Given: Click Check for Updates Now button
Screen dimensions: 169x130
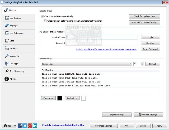Looking at the screenshot, I should click(x=144, y=16).
